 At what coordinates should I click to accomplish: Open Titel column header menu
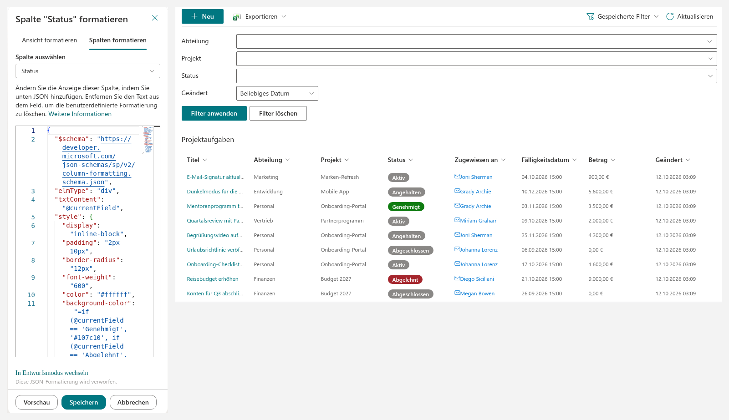tap(197, 160)
